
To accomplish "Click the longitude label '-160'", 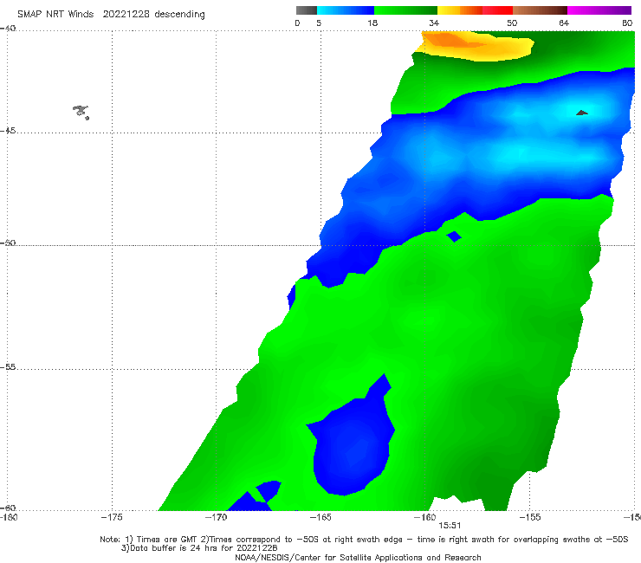I will point(425,517).
